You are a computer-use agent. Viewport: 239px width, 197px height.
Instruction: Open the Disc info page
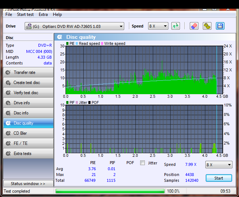[x=28, y=113]
